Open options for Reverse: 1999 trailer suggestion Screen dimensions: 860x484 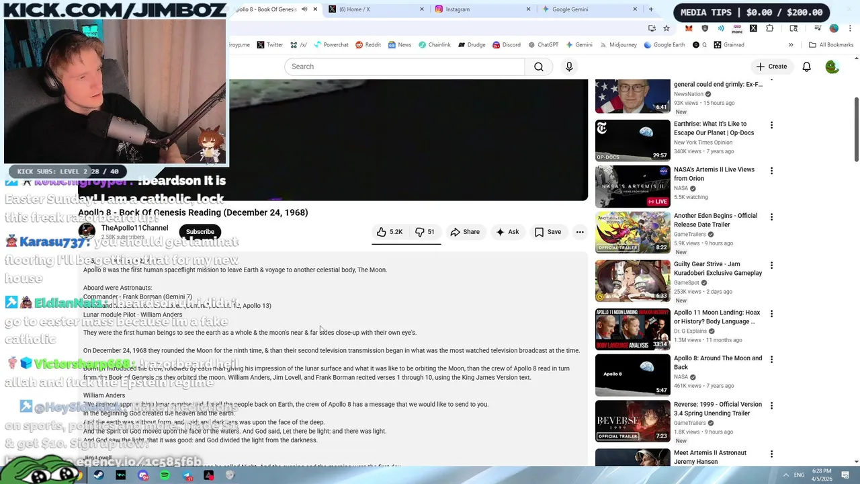(x=771, y=405)
